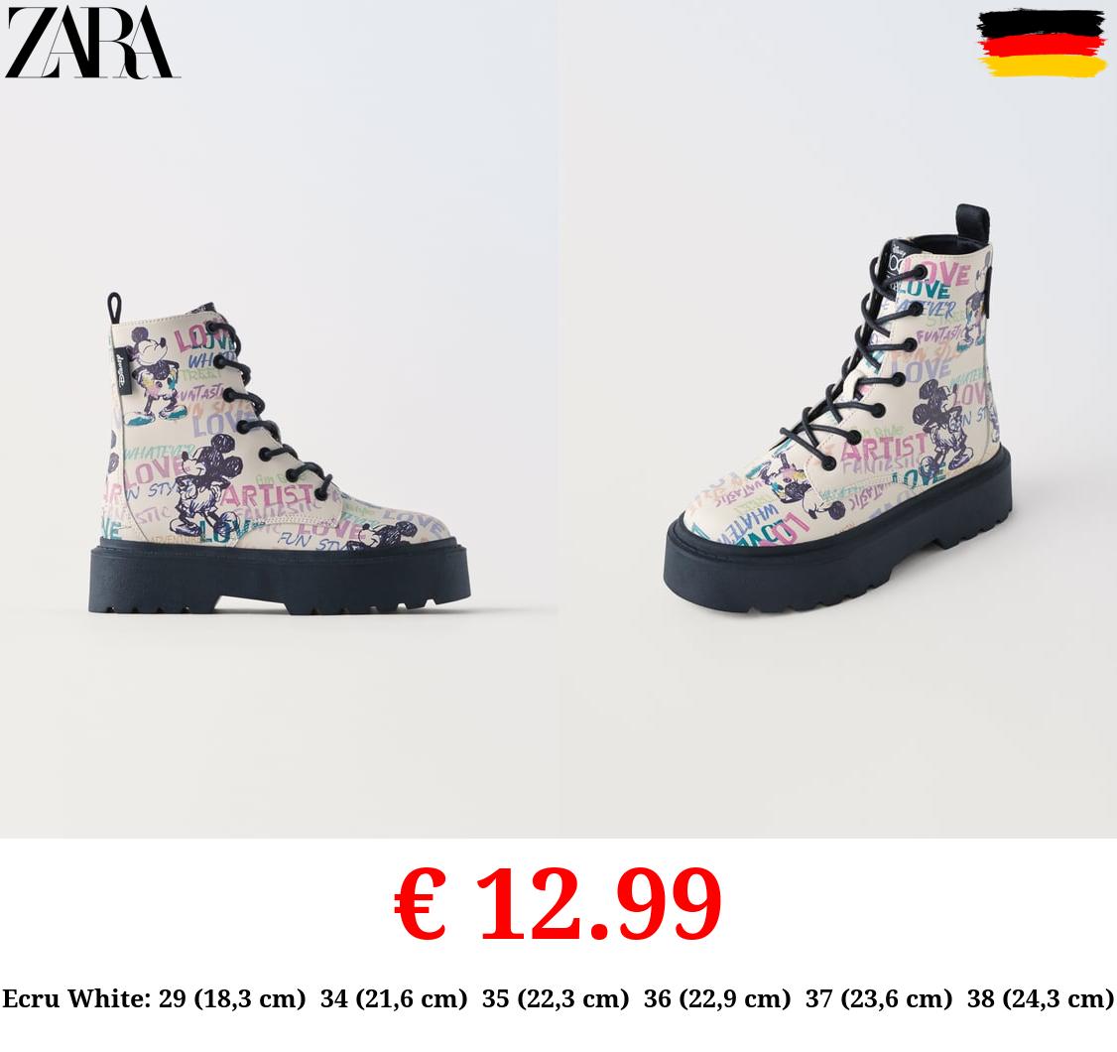This screenshot has height=1052, width=1117.
Task: Select size 34 (21,6 cm)
Action: tap(393, 998)
